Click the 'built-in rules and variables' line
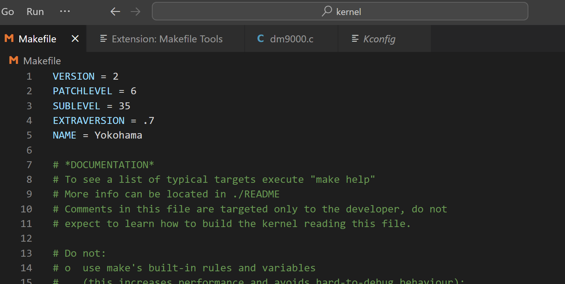565x284 pixels. click(x=184, y=268)
